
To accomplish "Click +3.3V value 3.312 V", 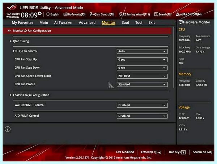I will pos(183,130).
